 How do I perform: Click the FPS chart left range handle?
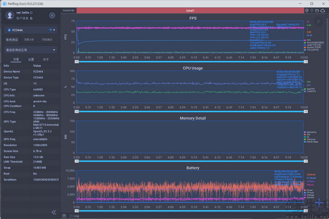coord(77,61)
